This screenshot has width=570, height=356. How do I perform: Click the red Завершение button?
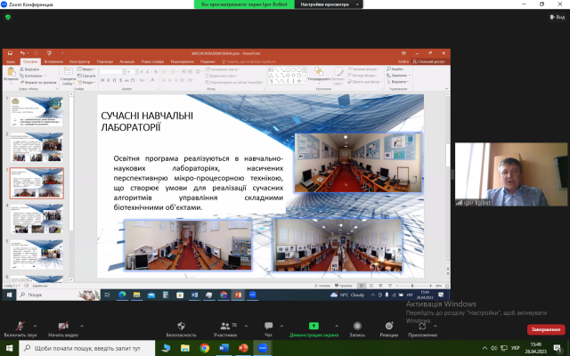tap(546, 329)
